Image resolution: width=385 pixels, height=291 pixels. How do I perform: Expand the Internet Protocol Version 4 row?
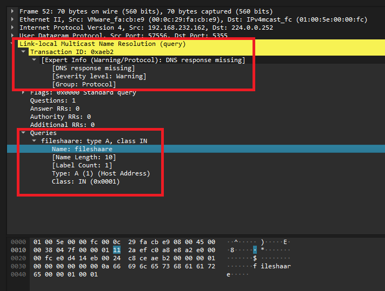[x=14, y=28]
